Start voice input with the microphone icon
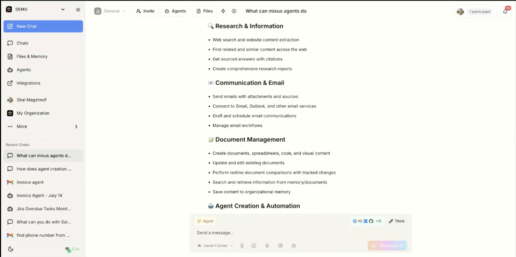This screenshot has width=516, height=257. pyautogui.click(x=267, y=245)
